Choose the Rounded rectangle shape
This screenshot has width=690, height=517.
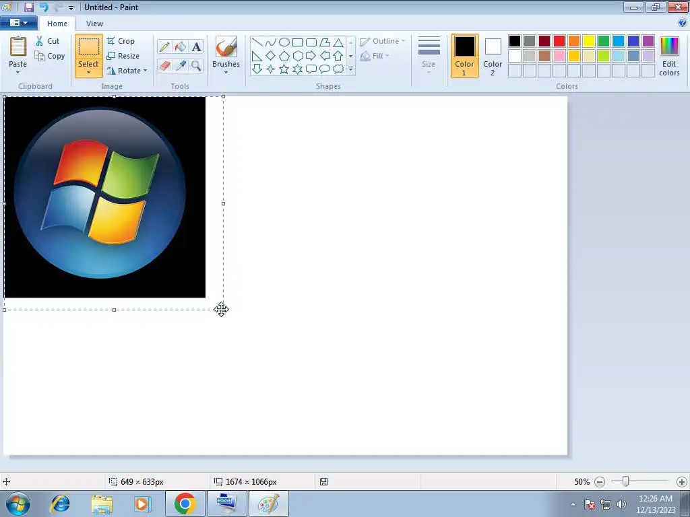[311, 42]
